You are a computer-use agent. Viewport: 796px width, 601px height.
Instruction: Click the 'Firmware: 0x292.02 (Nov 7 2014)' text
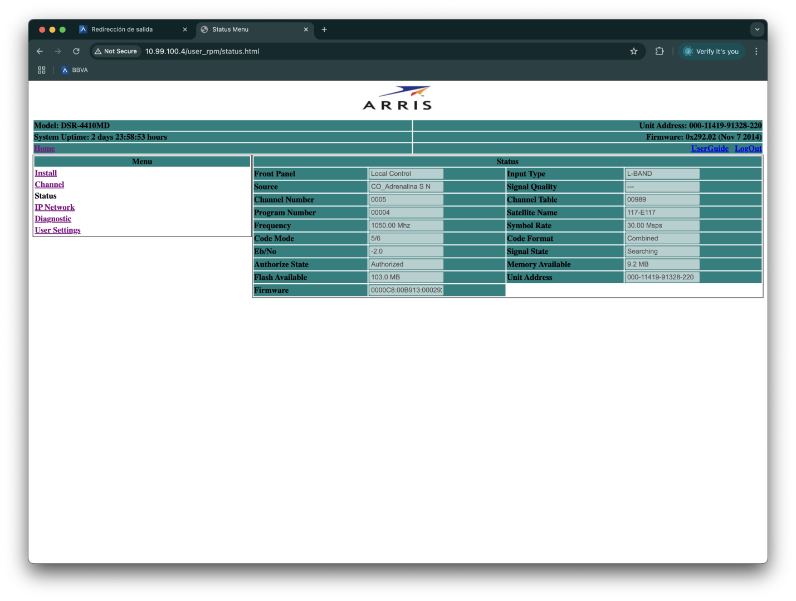[704, 137]
